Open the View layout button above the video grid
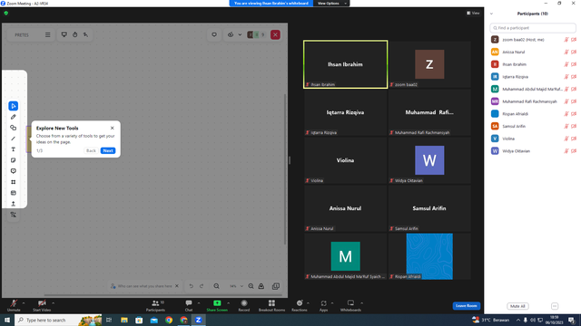Viewport: 581px width, 326px height. [x=473, y=13]
